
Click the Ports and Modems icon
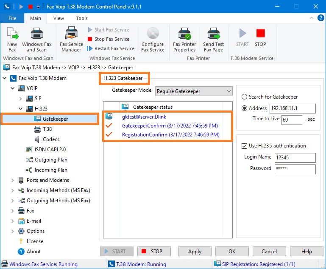pyautogui.click(x=21, y=180)
